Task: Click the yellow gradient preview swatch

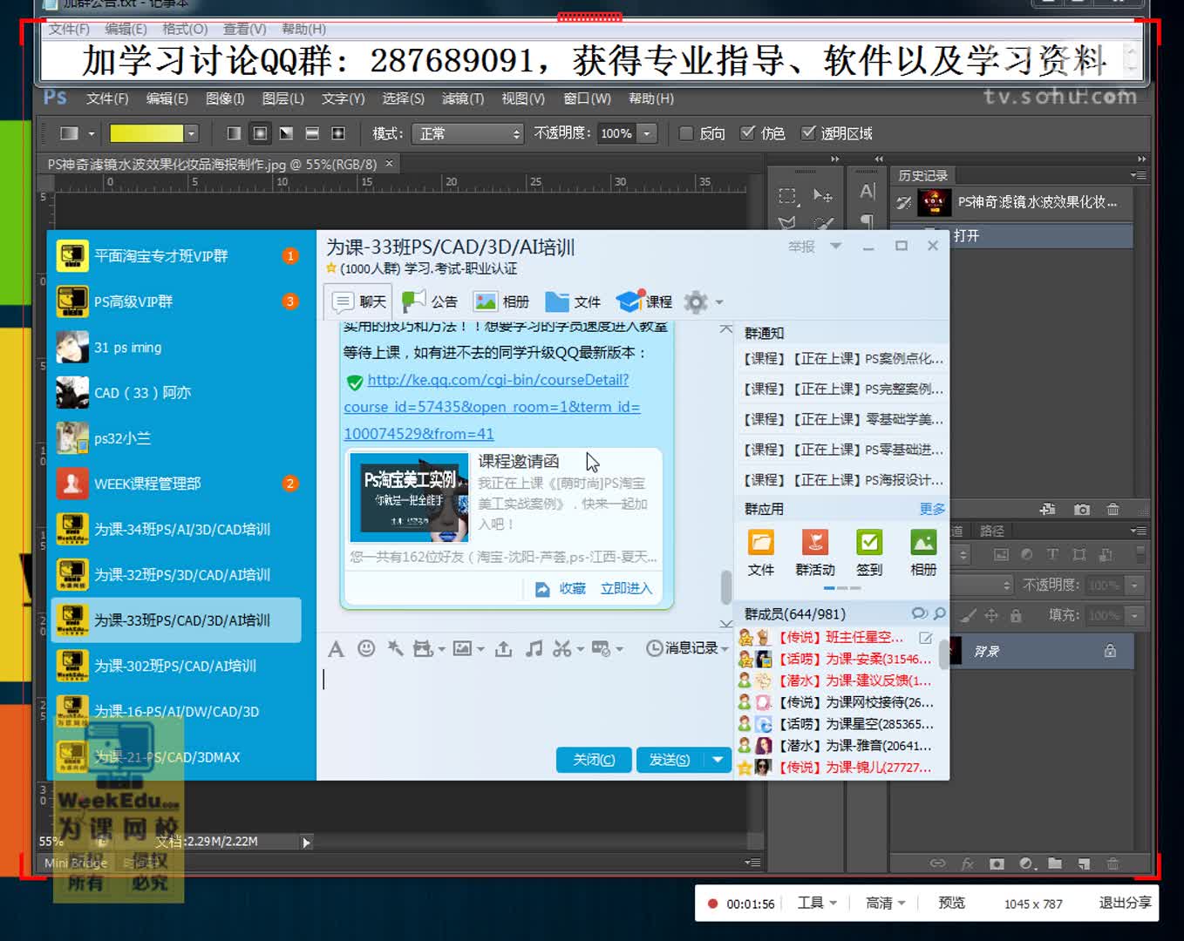Action: click(x=146, y=133)
